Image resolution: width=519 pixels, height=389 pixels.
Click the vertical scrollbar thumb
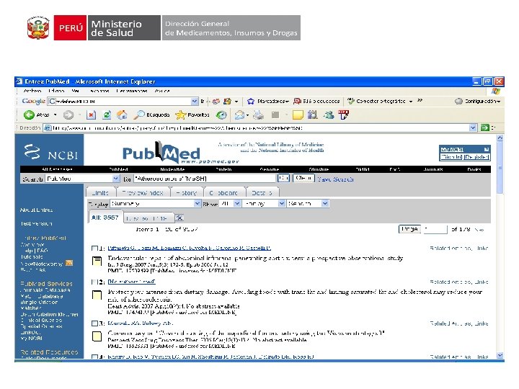click(x=500, y=168)
